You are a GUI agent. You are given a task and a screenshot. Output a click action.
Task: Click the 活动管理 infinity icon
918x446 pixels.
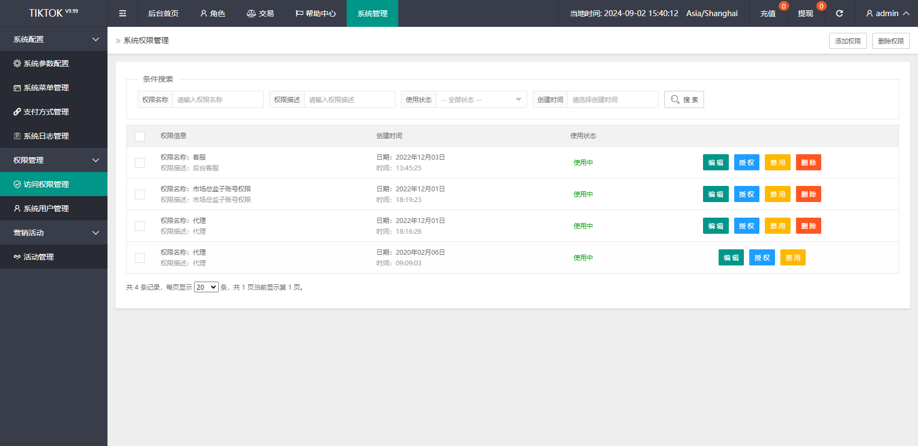[x=17, y=257]
